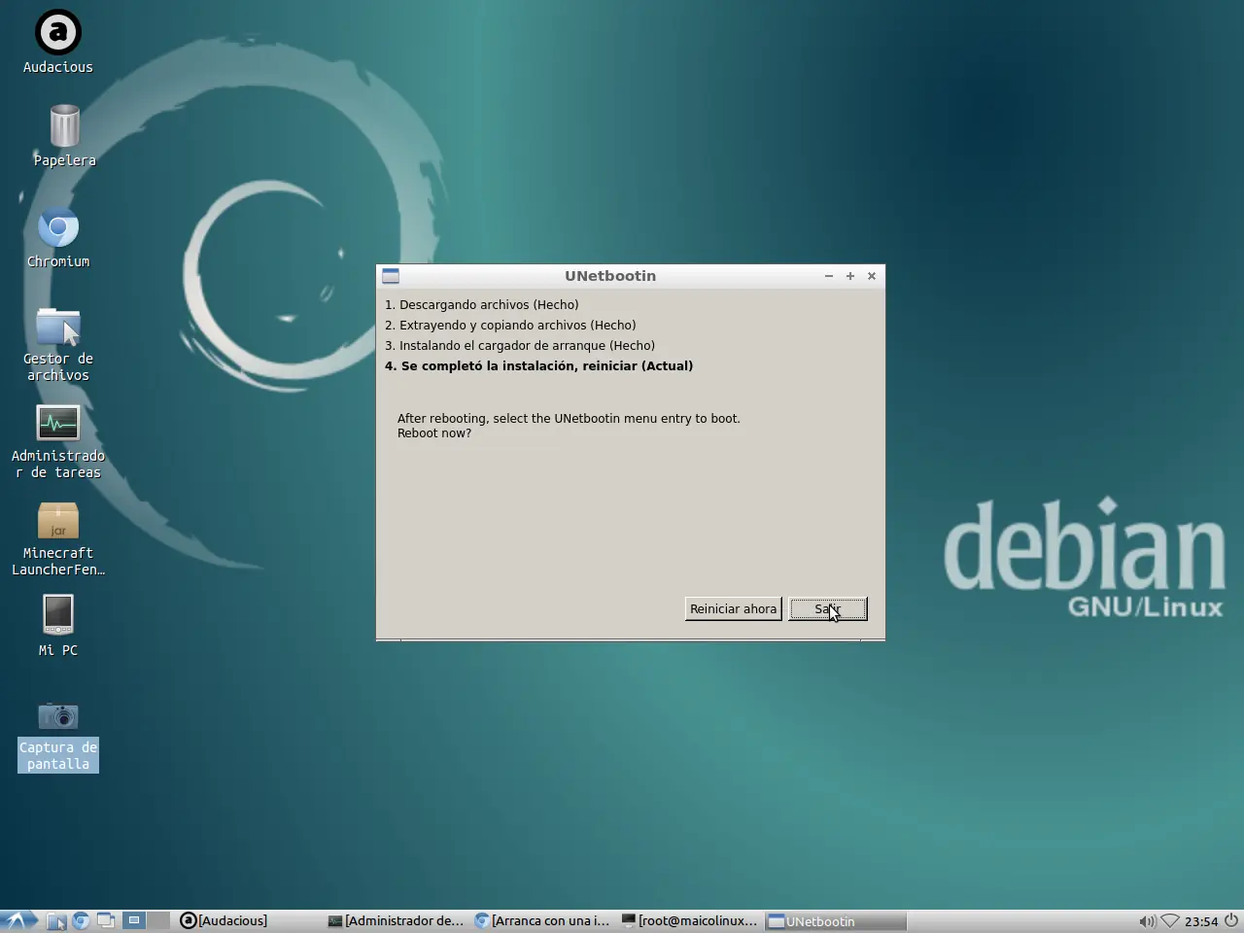The height and width of the screenshot is (933, 1244).
Task: Select the UNetbootin taskbar entry
Action: pos(836,920)
